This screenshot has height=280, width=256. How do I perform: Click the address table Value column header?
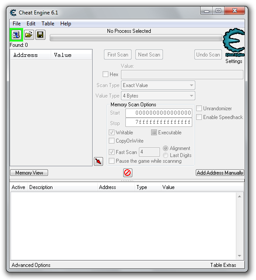click(202, 187)
